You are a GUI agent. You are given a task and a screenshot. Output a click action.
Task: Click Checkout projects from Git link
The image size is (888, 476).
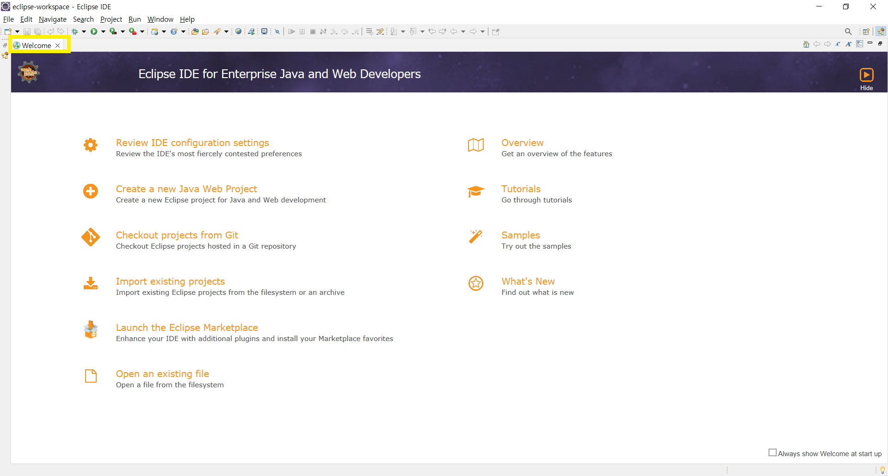(x=177, y=235)
